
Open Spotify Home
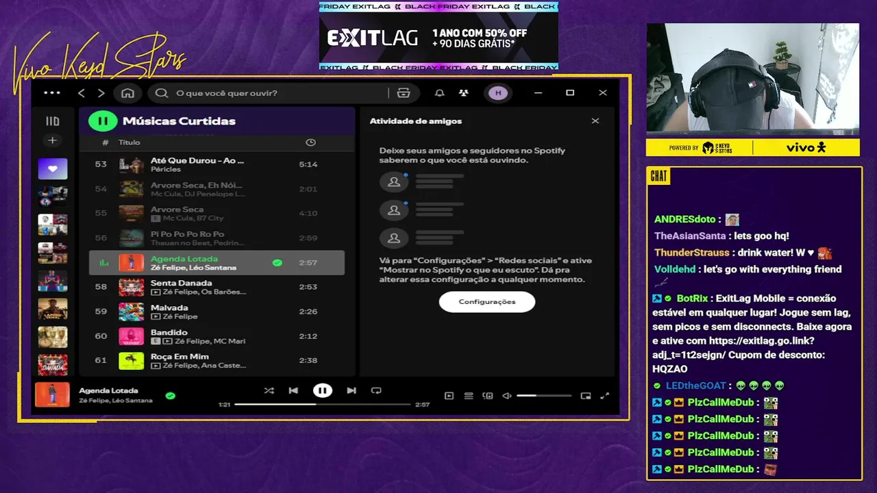[127, 93]
